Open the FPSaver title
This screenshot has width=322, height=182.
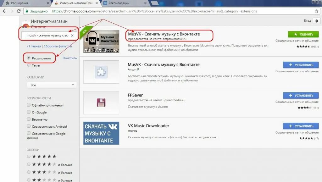tap(135, 95)
